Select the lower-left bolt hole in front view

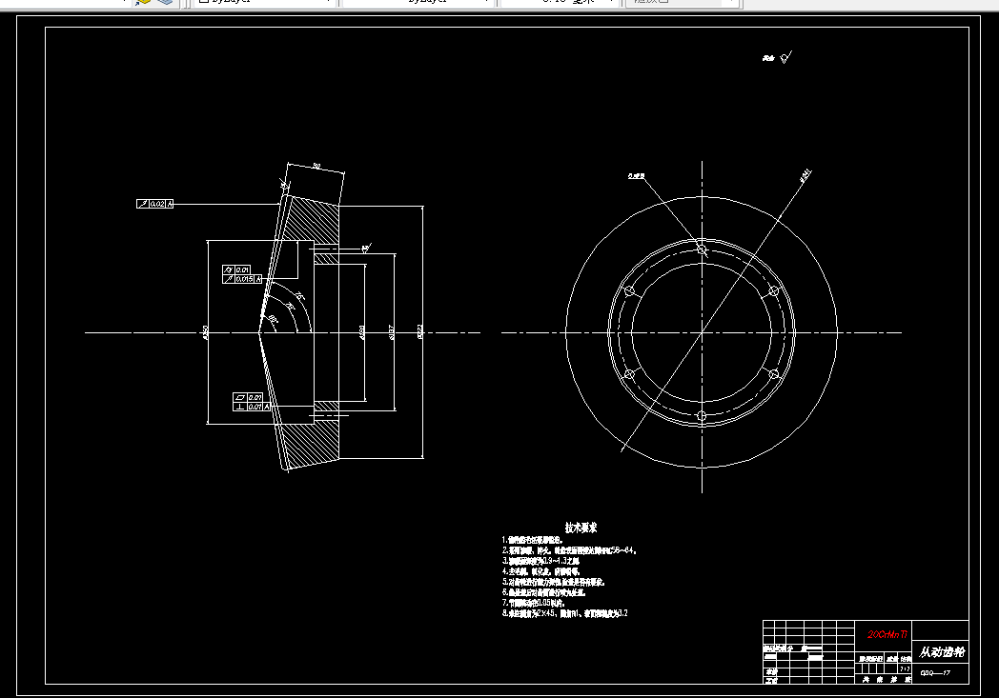(x=629, y=374)
